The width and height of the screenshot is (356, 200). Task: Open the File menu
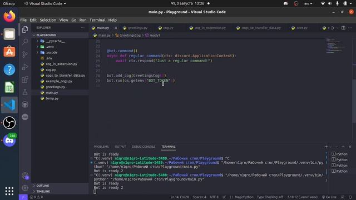coord(23,20)
